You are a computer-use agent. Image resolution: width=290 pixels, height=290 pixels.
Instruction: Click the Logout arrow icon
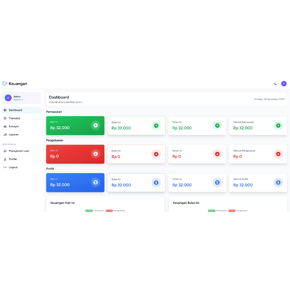pyautogui.click(x=5, y=167)
